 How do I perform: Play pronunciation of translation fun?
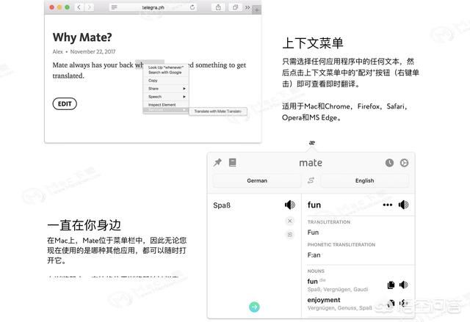403,205
